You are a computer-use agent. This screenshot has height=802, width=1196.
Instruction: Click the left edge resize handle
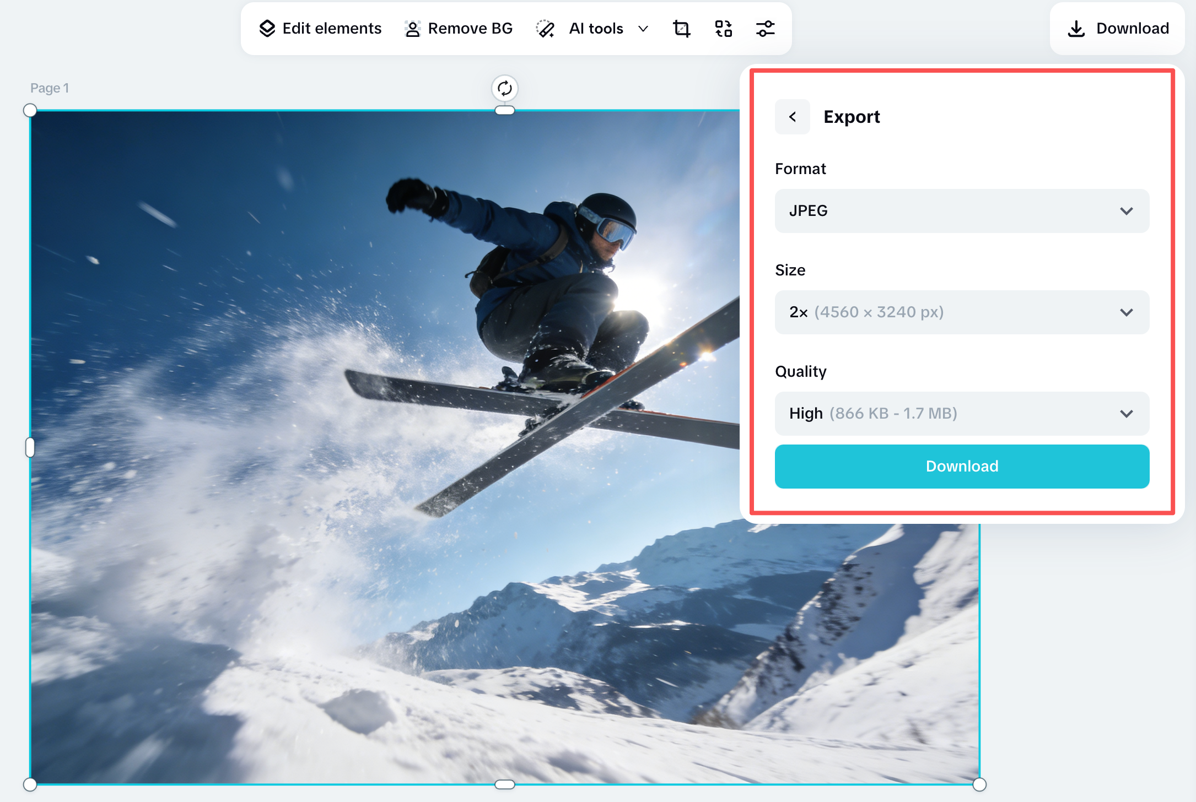(30, 447)
